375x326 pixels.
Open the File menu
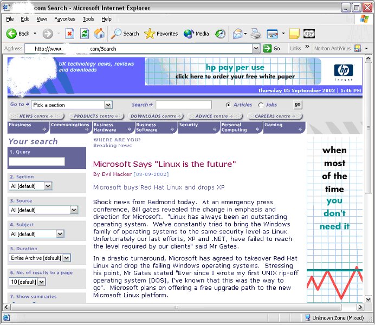tap(10, 19)
